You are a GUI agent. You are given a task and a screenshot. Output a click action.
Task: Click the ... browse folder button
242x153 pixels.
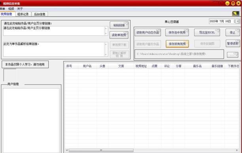pyautogui.click(x=233, y=55)
